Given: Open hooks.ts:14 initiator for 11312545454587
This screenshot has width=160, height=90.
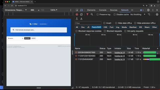Looking at the screenshot, I should [x=119, y=59].
